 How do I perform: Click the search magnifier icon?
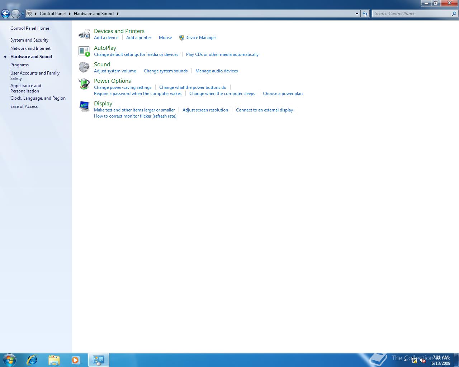tap(454, 14)
